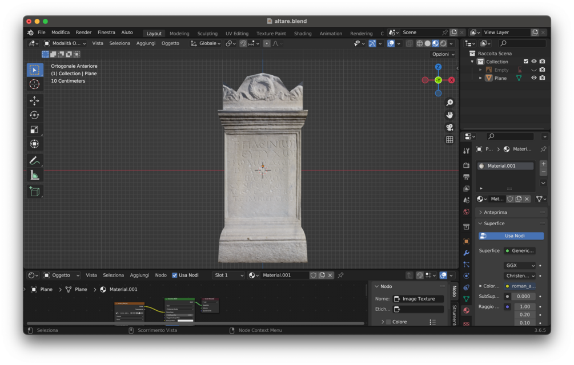Image resolution: width=574 pixels, height=365 pixels.
Task: Toggle the Usa Nodi checkbox
Action: pos(175,275)
